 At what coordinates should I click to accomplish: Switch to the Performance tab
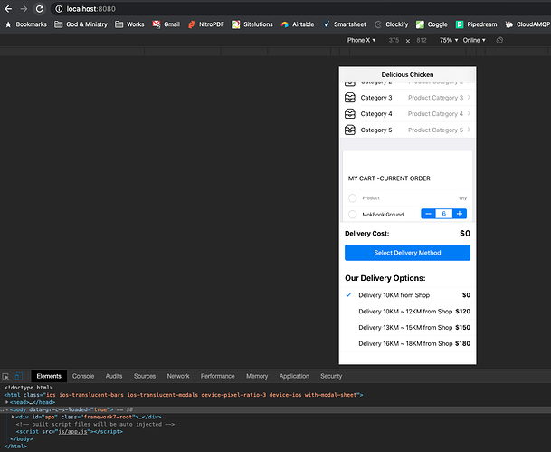(217, 376)
